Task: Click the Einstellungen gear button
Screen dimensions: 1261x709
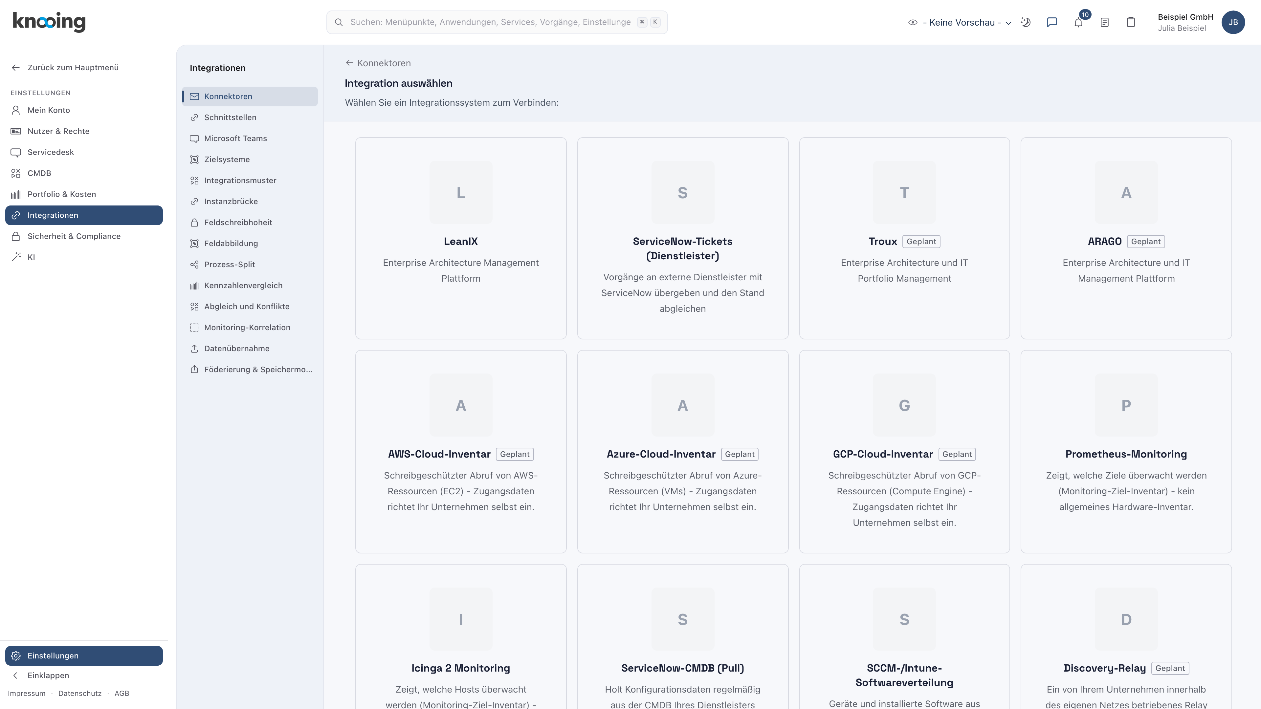Action: click(84, 656)
